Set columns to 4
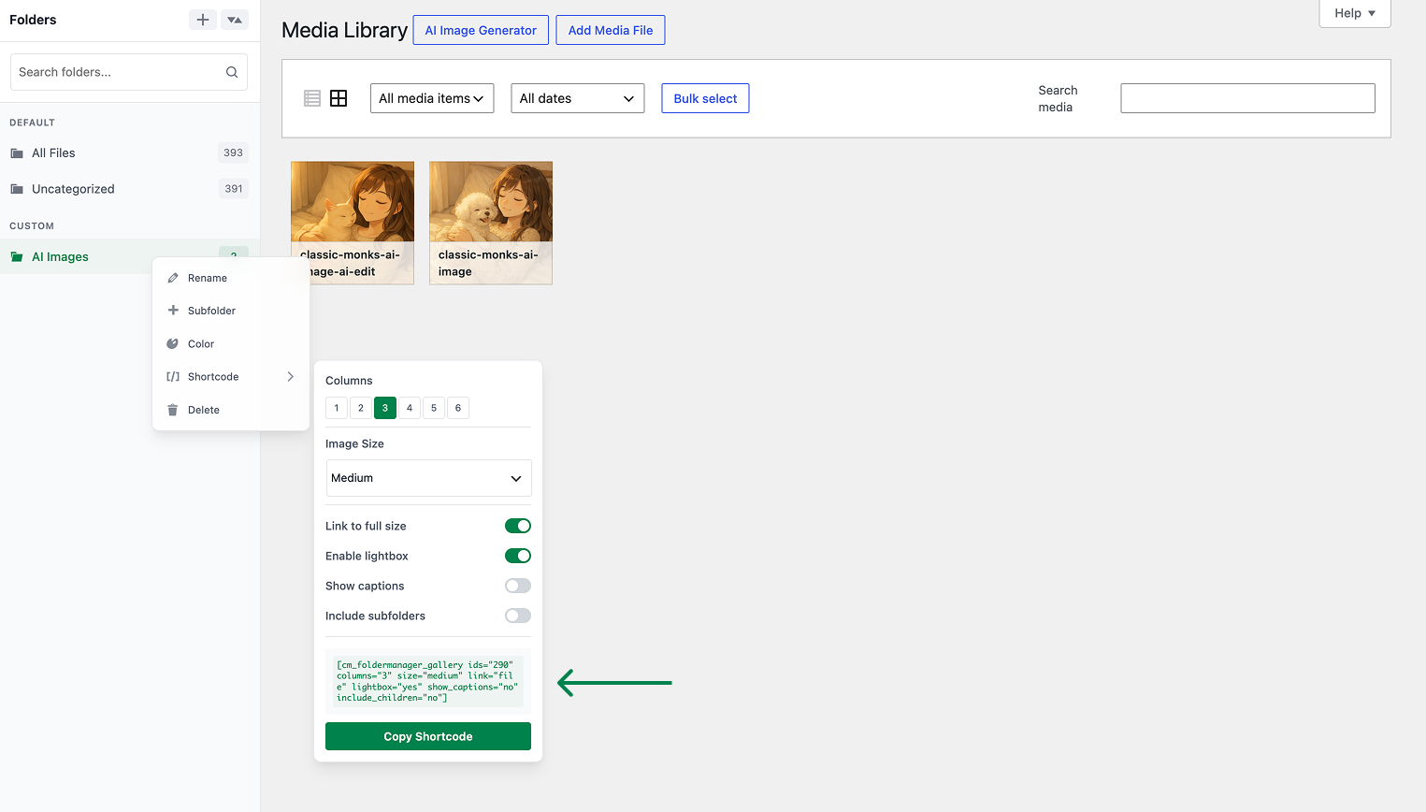This screenshot has width=1426, height=812. point(410,408)
